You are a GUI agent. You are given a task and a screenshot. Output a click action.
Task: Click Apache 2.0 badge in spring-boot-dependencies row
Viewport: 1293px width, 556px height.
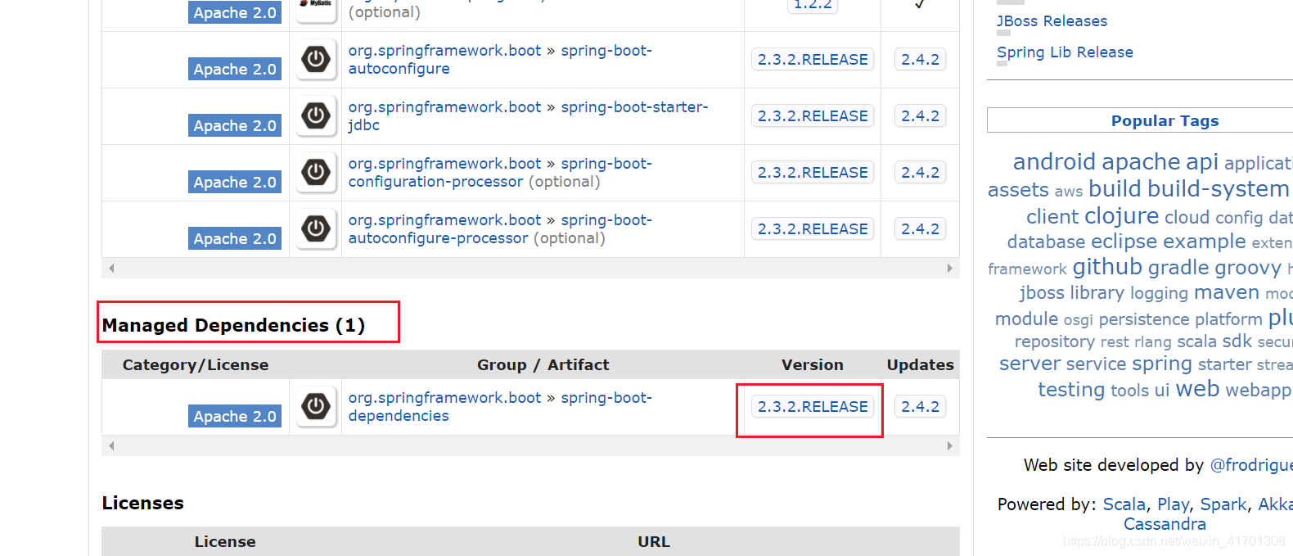click(235, 417)
